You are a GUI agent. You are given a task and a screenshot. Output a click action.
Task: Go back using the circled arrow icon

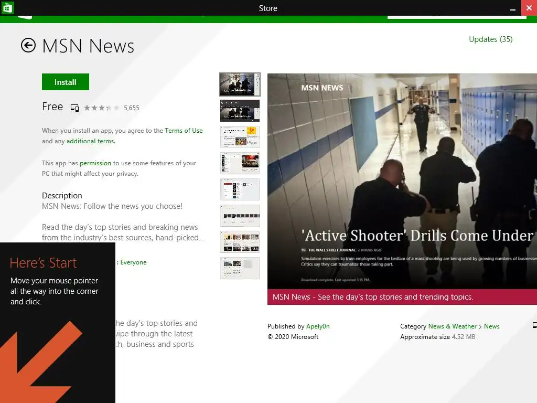[28, 45]
